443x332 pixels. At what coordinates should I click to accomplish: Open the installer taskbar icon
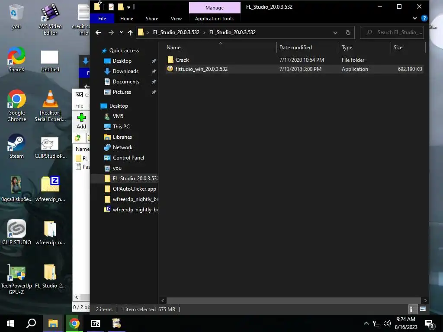[116, 323]
